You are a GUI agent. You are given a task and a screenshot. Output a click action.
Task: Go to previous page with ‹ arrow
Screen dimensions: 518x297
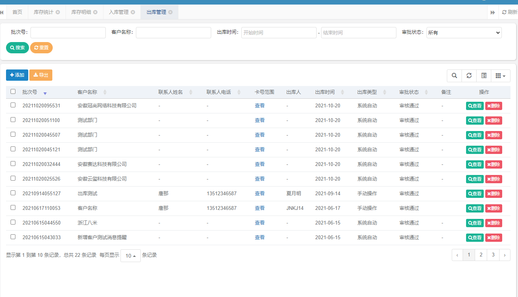click(457, 255)
